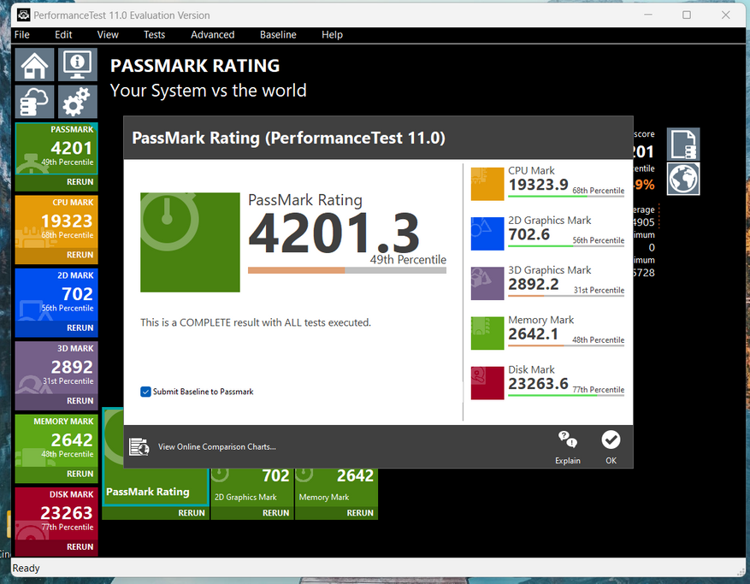This screenshot has height=584, width=750.
Task: Click the purple 3D Graphics Mark icon
Action: (x=487, y=283)
